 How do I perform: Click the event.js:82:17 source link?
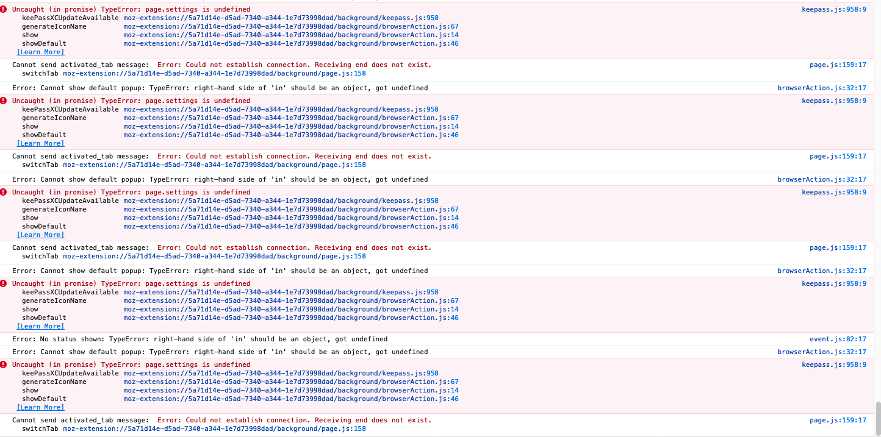[838, 339]
